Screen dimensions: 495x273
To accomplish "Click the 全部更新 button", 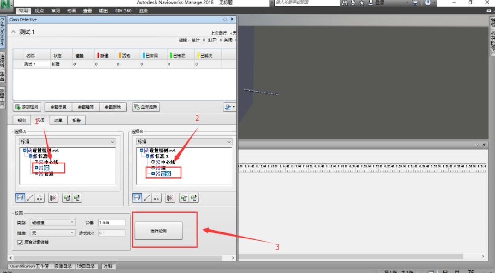I will pyautogui.click(x=146, y=107).
